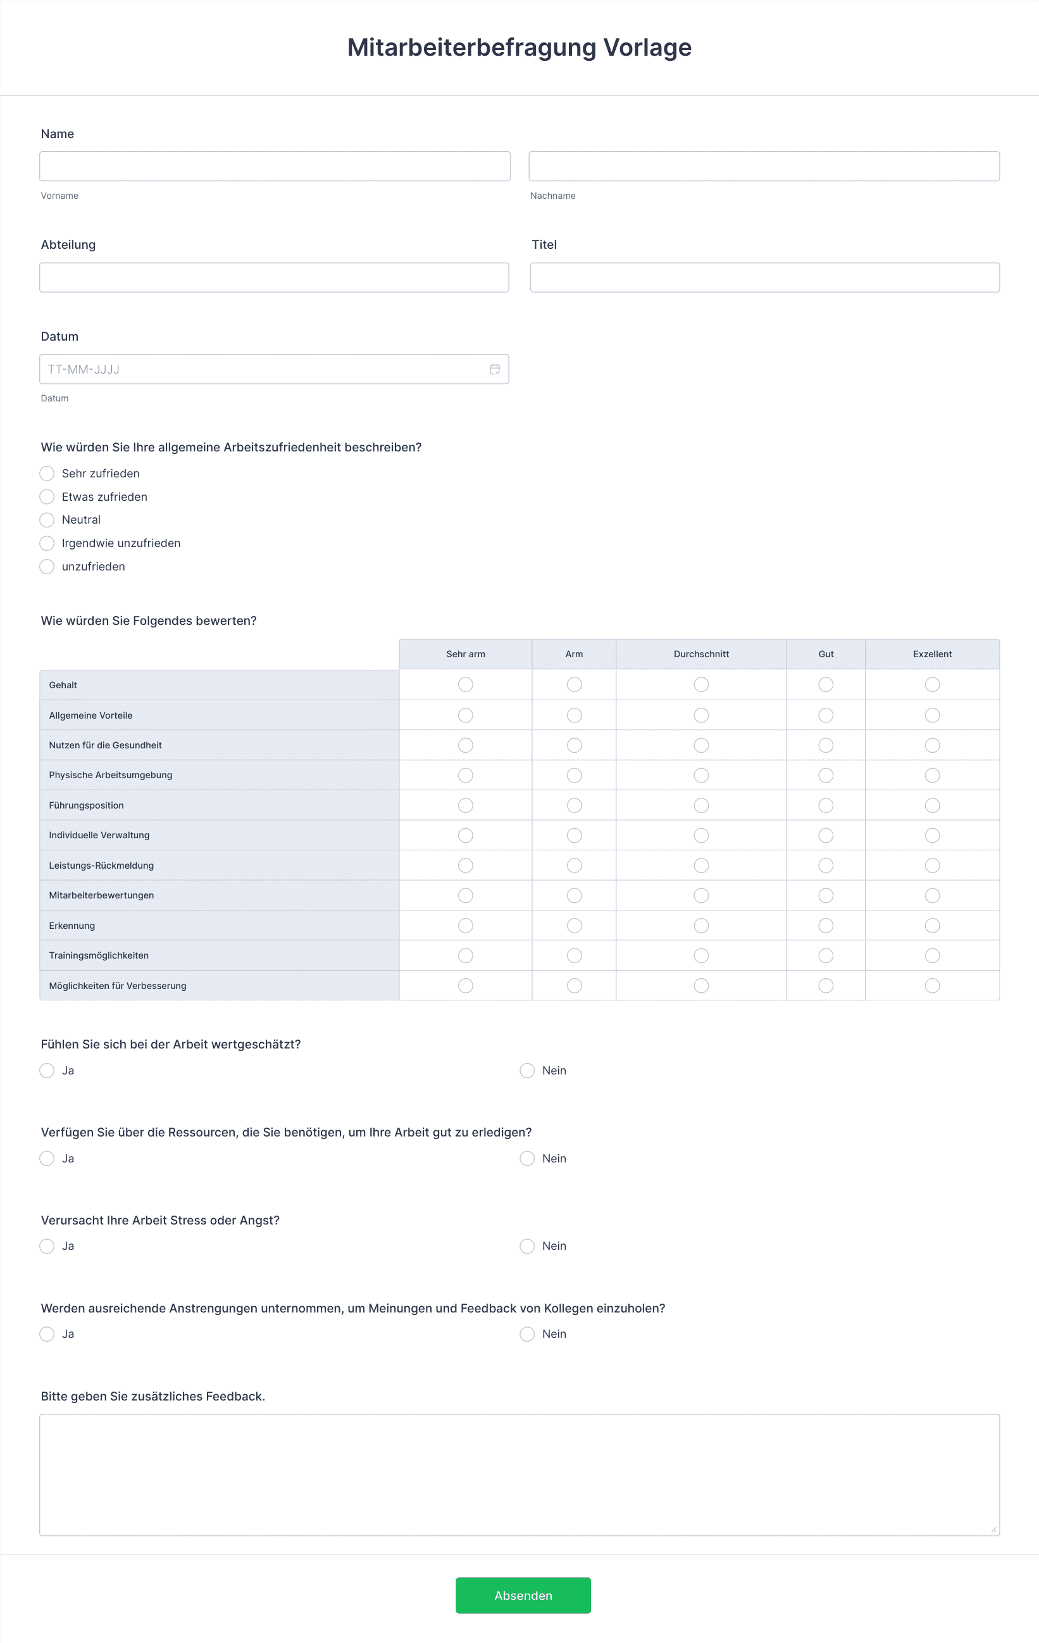Rate Gehalt as 'Exzellent'
1039x1643 pixels.
(932, 684)
